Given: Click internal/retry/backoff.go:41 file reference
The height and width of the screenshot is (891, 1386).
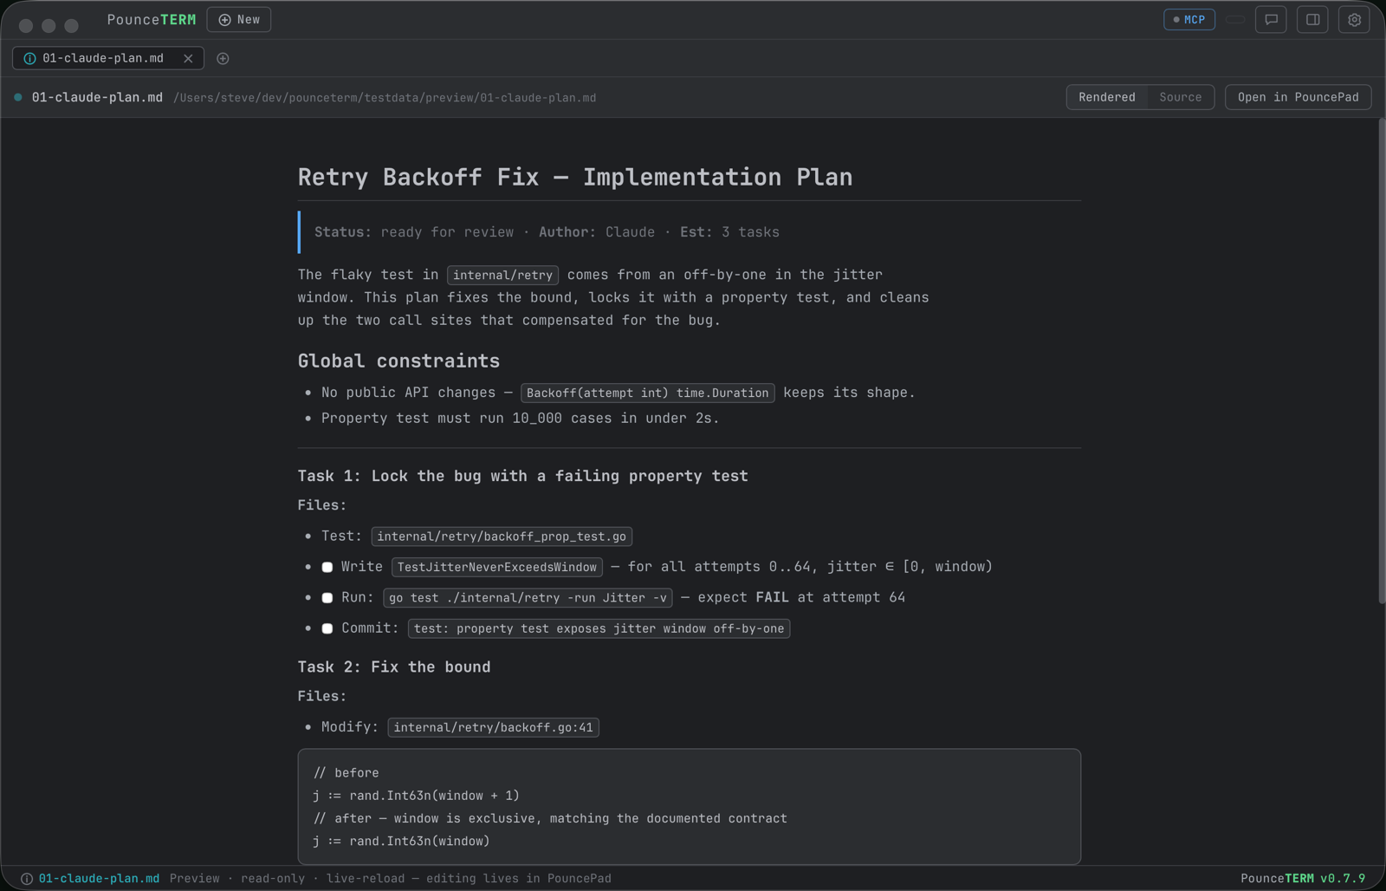Looking at the screenshot, I should pos(493,727).
